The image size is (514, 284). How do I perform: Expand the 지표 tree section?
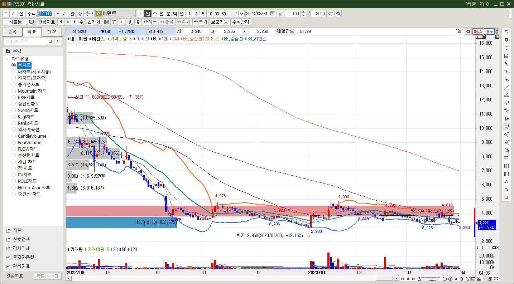tap(8, 231)
